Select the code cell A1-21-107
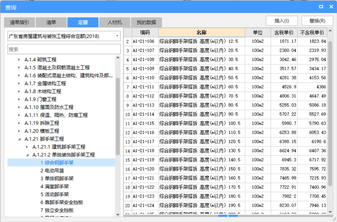This screenshot has width=337, height=222. (145, 50)
